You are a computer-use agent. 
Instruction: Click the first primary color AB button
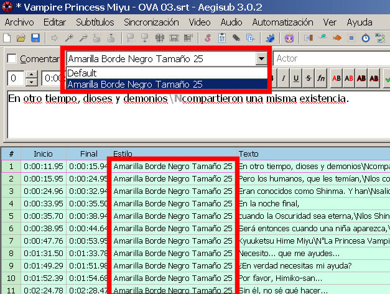338,78
